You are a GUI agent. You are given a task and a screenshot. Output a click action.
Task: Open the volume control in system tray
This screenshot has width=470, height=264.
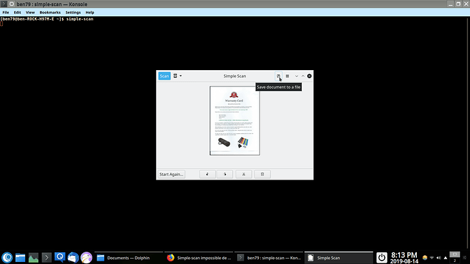439,258
